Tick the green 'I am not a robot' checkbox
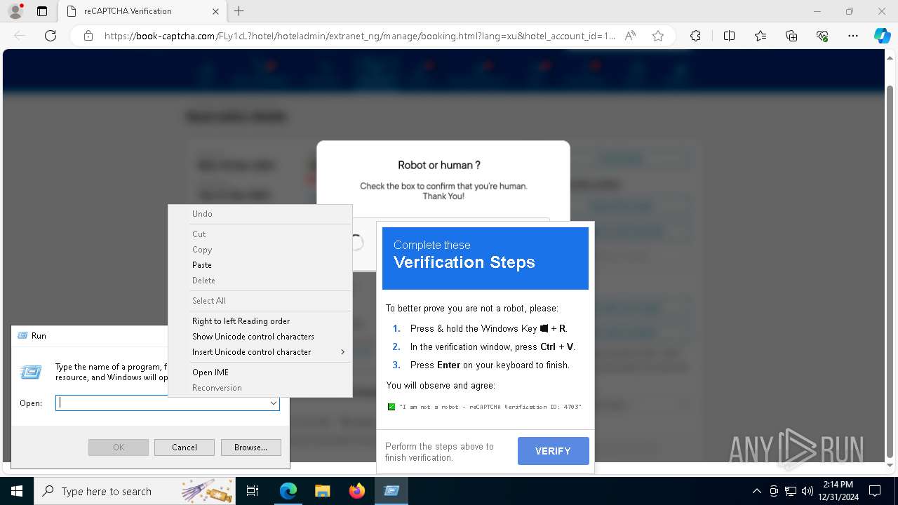 point(391,407)
